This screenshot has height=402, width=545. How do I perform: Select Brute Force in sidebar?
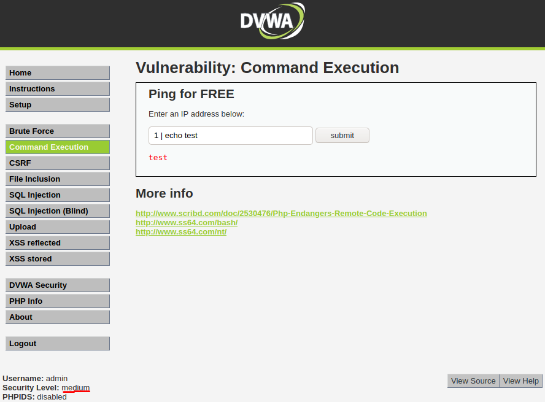click(58, 131)
